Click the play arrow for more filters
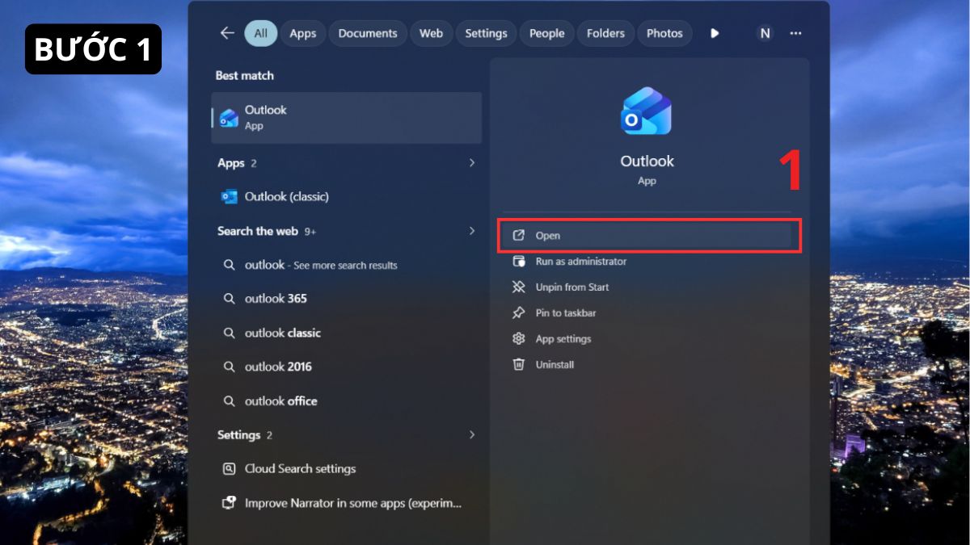Screen dimensions: 970x545 (x=715, y=33)
